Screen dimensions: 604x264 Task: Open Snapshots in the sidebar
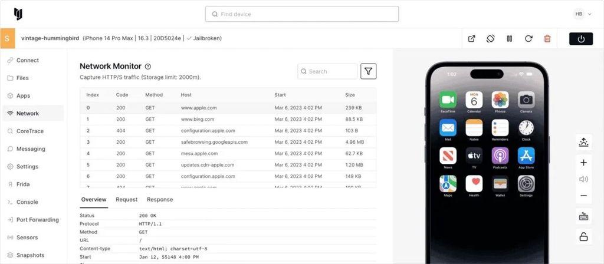click(33, 255)
